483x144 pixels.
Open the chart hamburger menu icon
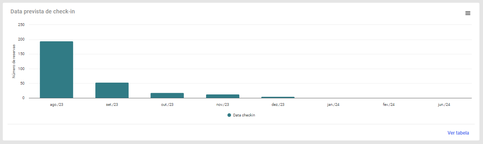(x=468, y=13)
